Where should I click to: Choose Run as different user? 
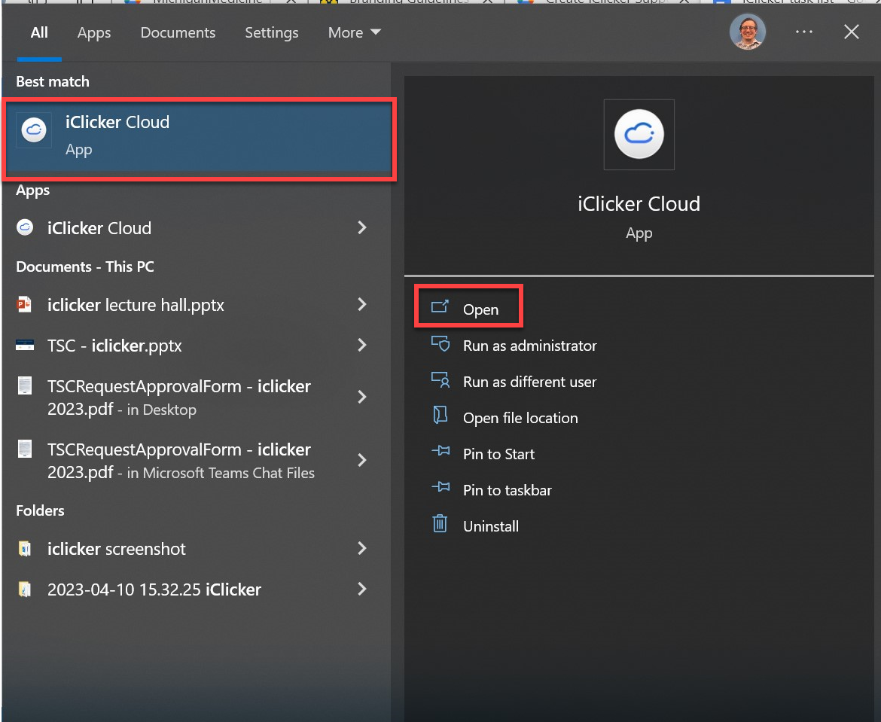(529, 382)
